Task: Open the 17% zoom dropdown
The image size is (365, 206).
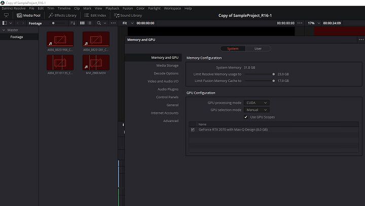Action: (x=314, y=23)
